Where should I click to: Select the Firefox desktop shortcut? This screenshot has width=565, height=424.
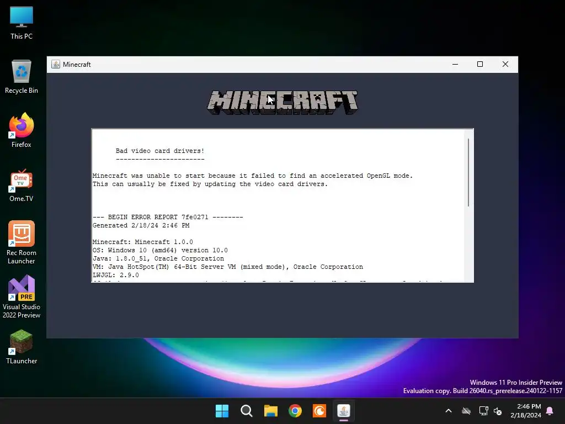click(22, 130)
